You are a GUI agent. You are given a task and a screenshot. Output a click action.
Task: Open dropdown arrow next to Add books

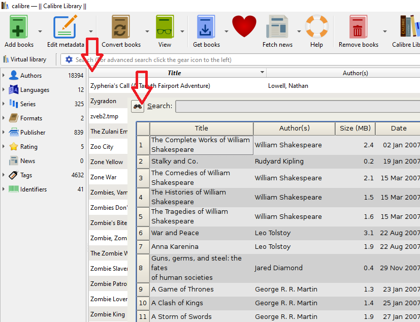tap(41, 30)
